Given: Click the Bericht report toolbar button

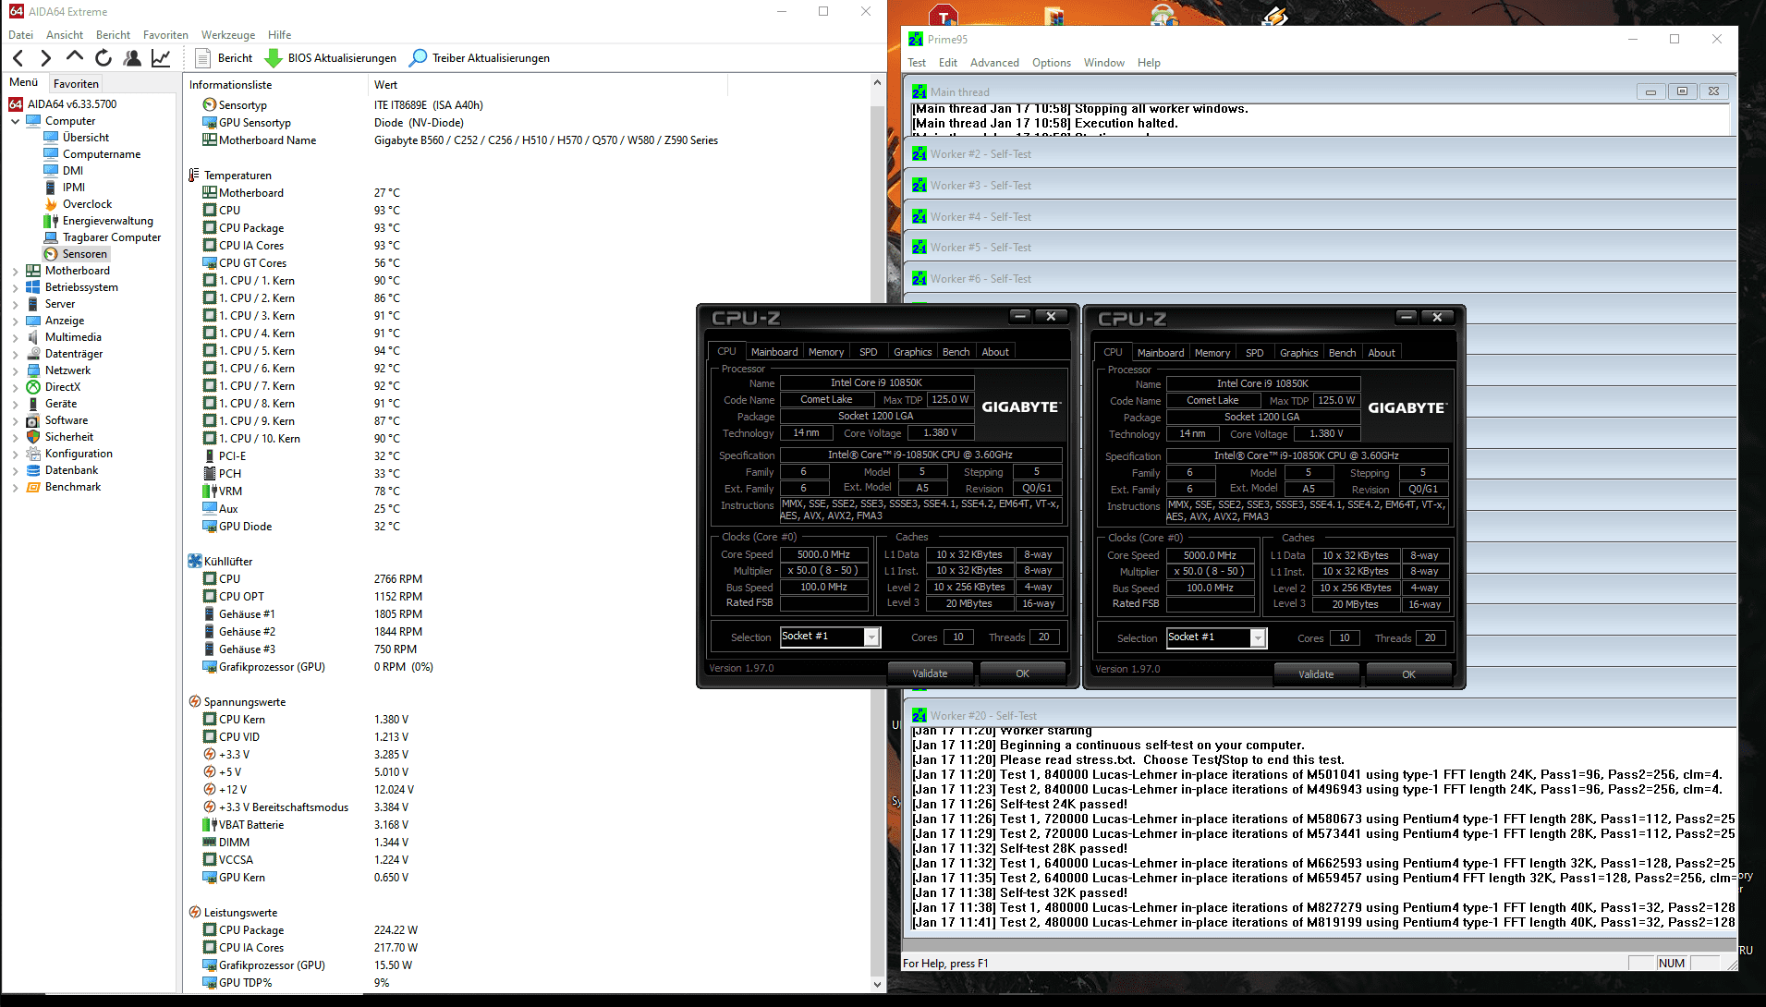Looking at the screenshot, I should (224, 58).
